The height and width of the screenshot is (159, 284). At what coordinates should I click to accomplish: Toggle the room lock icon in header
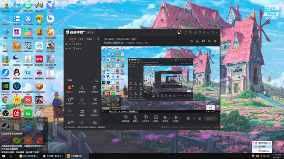(197, 41)
